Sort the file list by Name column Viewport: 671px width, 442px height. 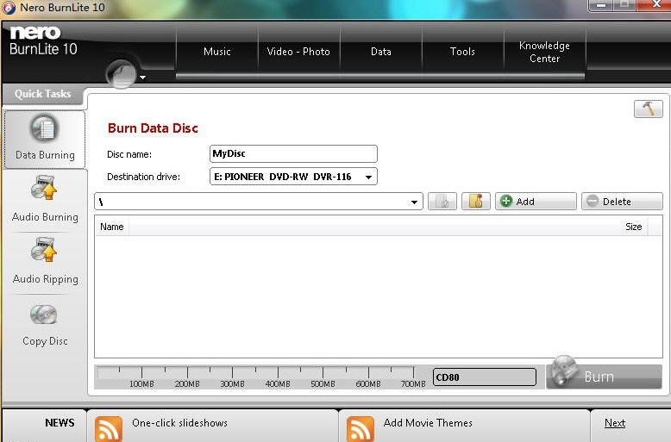click(x=112, y=227)
